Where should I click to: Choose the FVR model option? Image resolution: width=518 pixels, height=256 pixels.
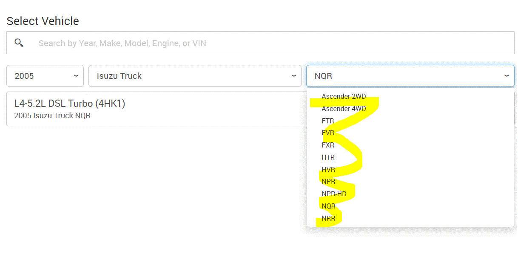click(328, 133)
